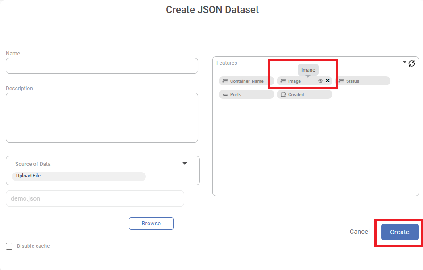Click the demo.json file name field
The image size is (423, 270).
point(95,198)
